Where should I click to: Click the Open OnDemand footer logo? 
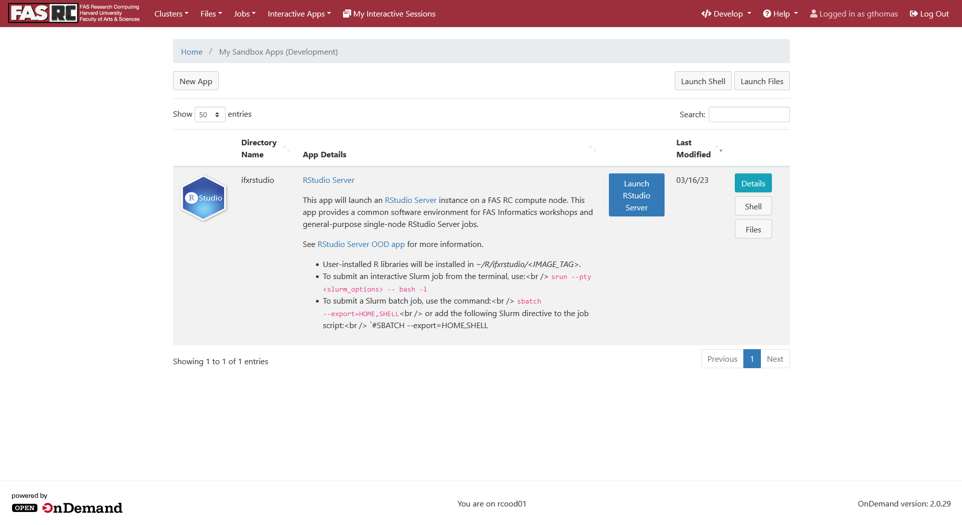pos(67,507)
